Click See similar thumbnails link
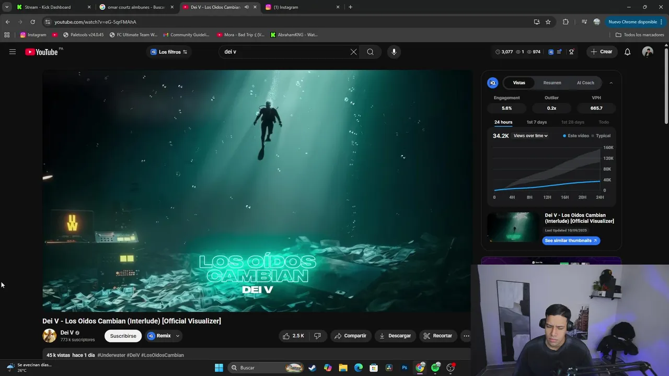This screenshot has width=669, height=376. pyautogui.click(x=571, y=241)
